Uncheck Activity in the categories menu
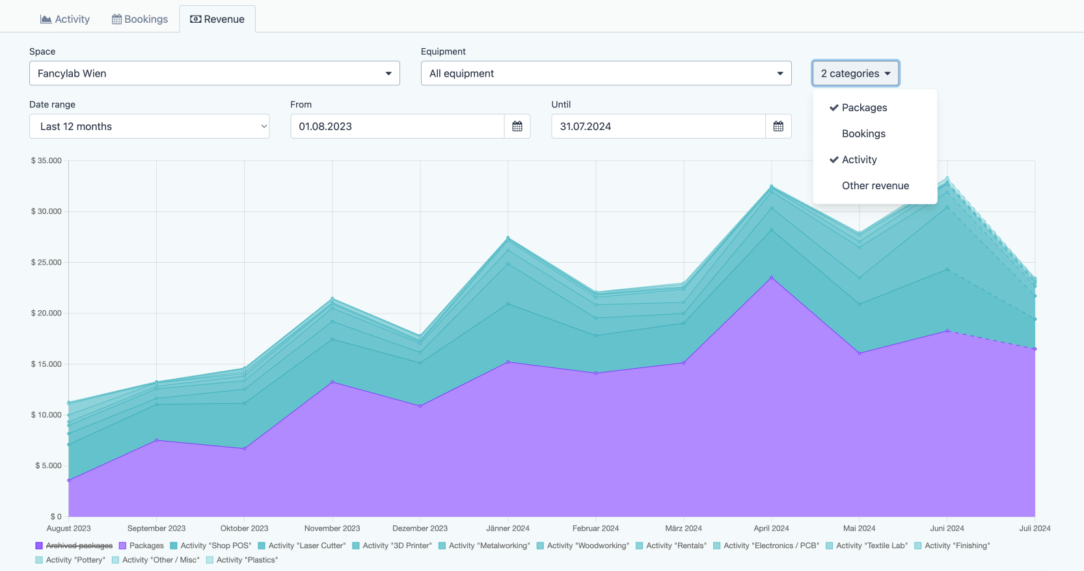The image size is (1084, 571). pyautogui.click(x=875, y=159)
